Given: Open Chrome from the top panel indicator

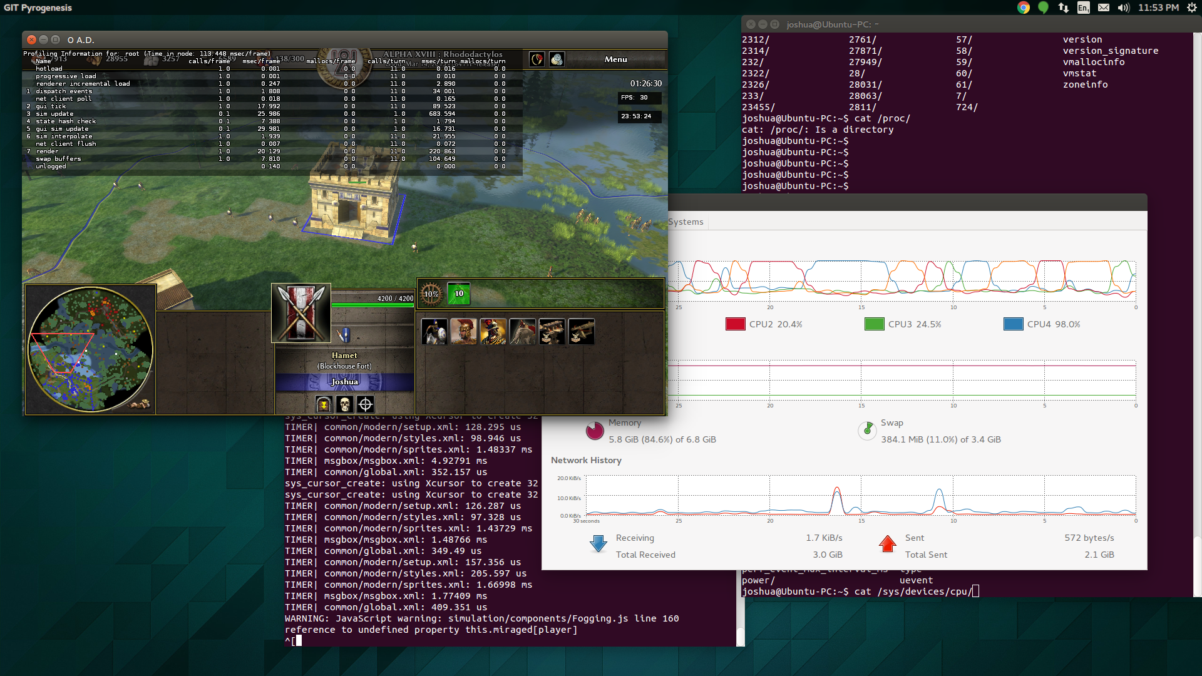Looking at the screenshot, I should pos(1024,8).
